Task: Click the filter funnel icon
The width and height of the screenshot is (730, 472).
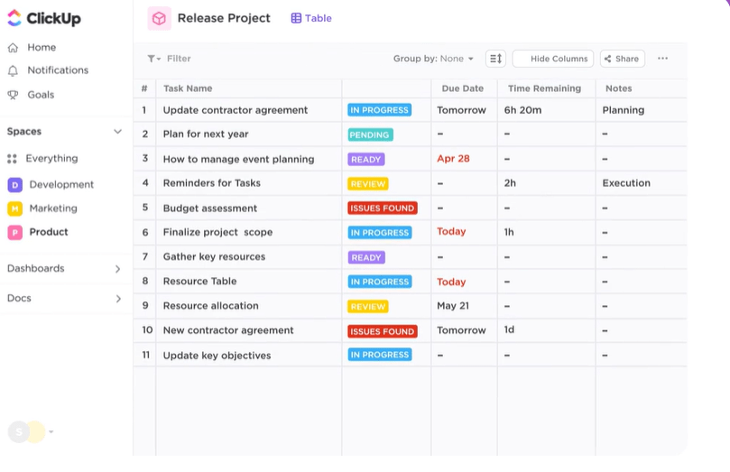Action: coord(153,59)
